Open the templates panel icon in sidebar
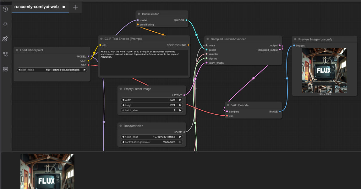The image size is (361, 189). tap(5, 69)
